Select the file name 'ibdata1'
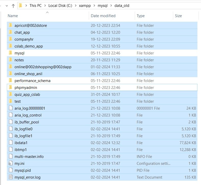The width and height of the screenshot is (201, 185). [x=21, y=143]
